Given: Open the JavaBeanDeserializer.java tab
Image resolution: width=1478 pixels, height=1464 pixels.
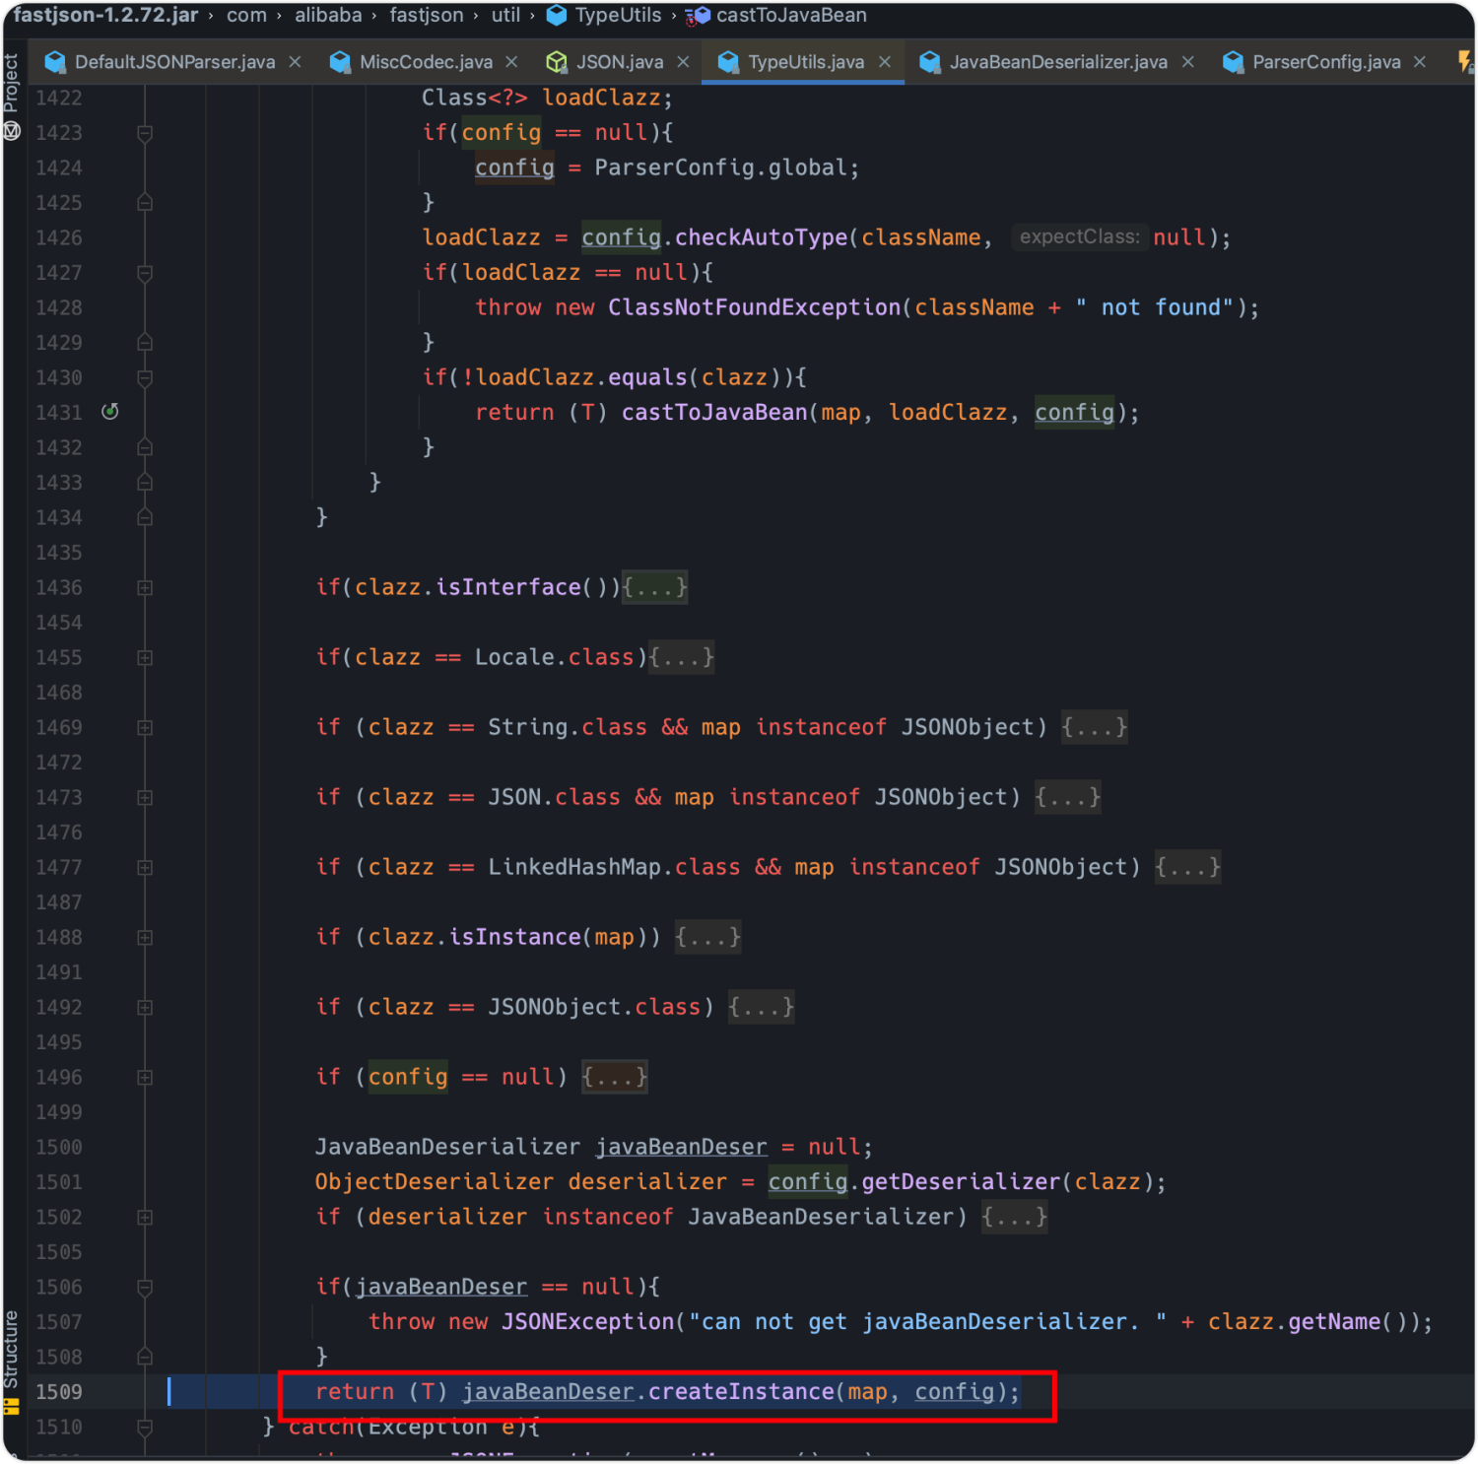Looking at the screenshot, I should (1058, 62).
